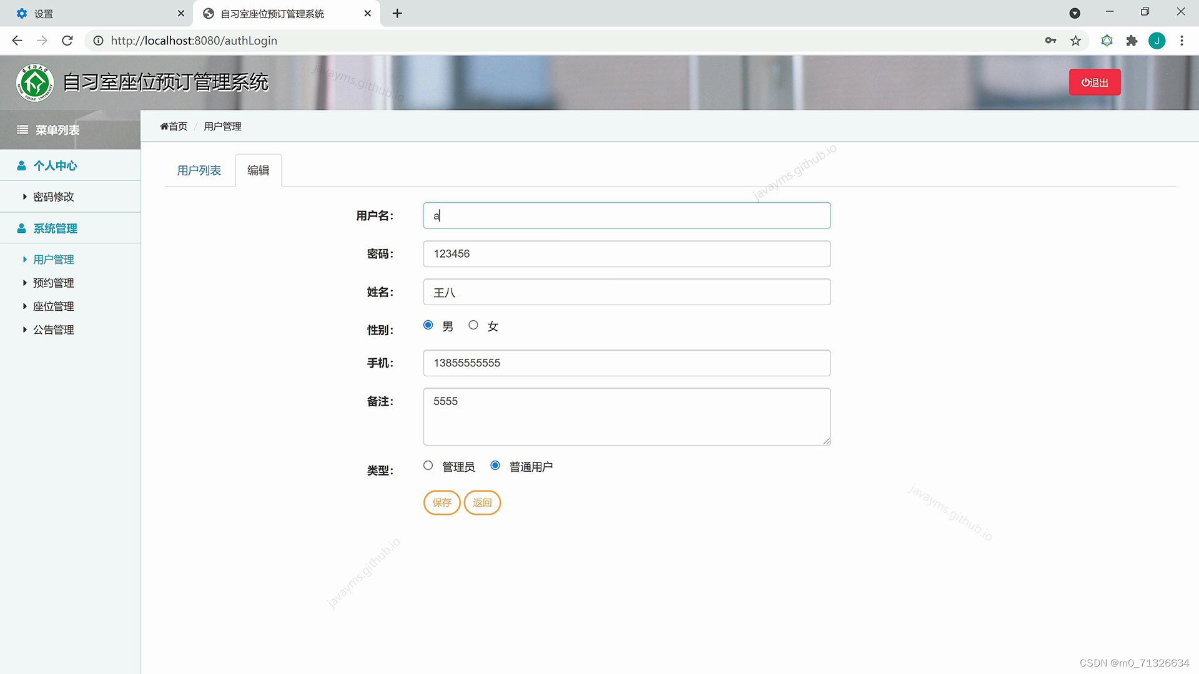Click the 保存 button
The height and width of the screenshot is (674, 1199).
[442, 502]
